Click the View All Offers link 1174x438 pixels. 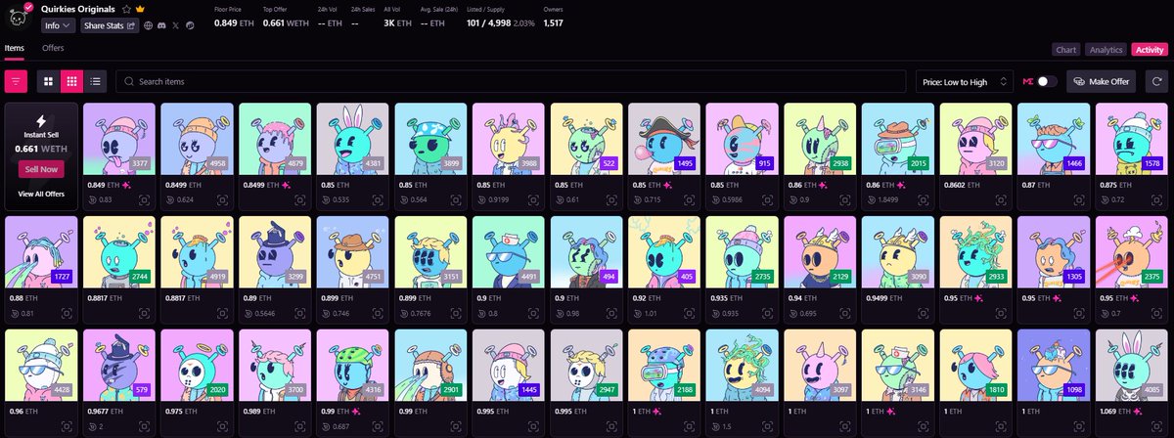coord(41,196)
